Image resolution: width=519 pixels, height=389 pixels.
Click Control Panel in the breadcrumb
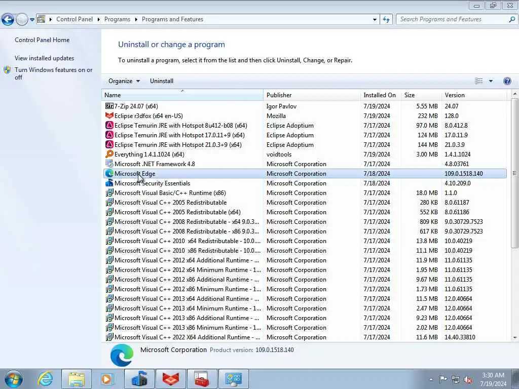pos(75,20)
